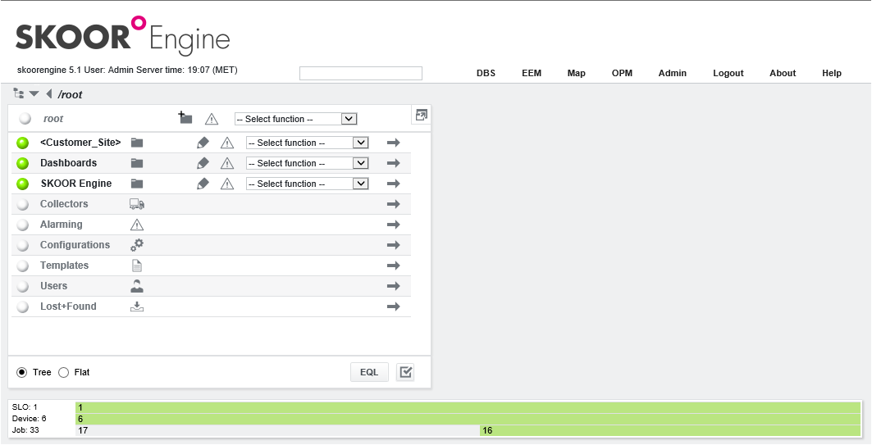
Task: Open the Configurations link
Action: [75, 245]
